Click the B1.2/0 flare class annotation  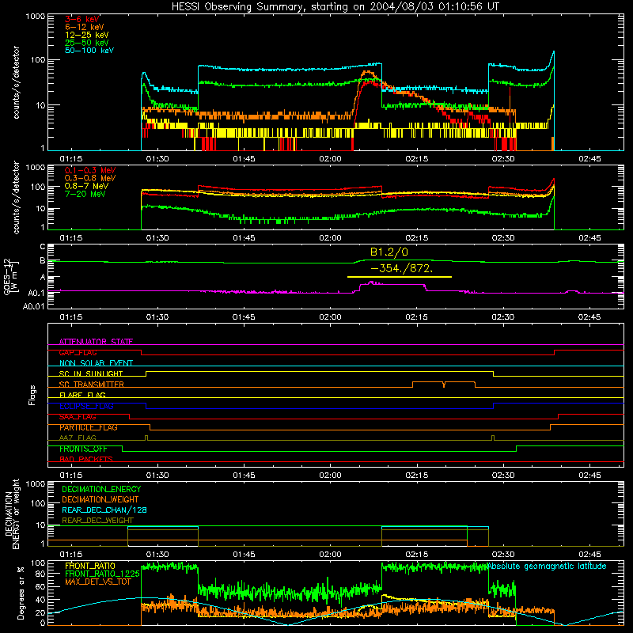pyautogui.click(x=389, y=252)
